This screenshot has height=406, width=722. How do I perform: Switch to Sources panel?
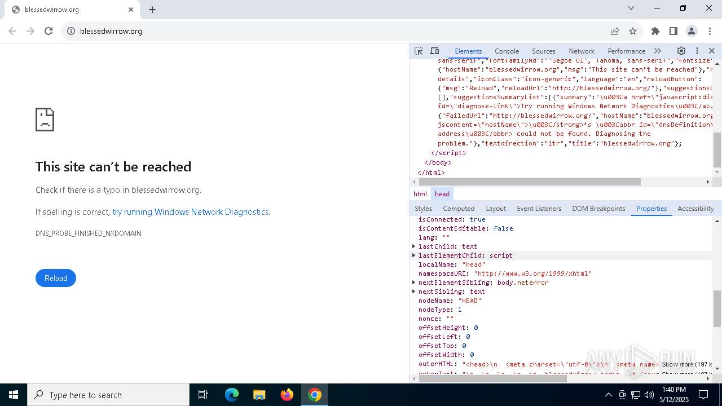click(544, 51)
